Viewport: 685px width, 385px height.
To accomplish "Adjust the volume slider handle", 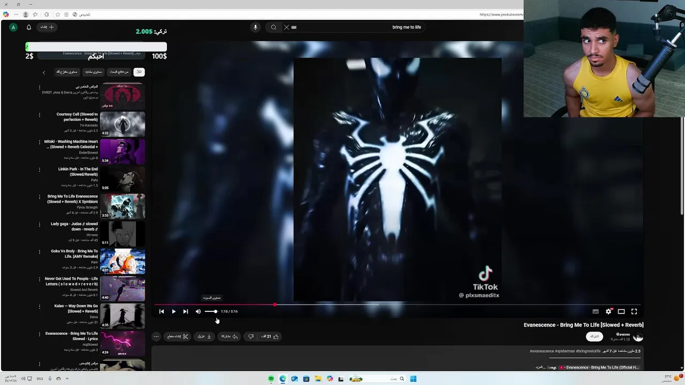I will (215, 311).
